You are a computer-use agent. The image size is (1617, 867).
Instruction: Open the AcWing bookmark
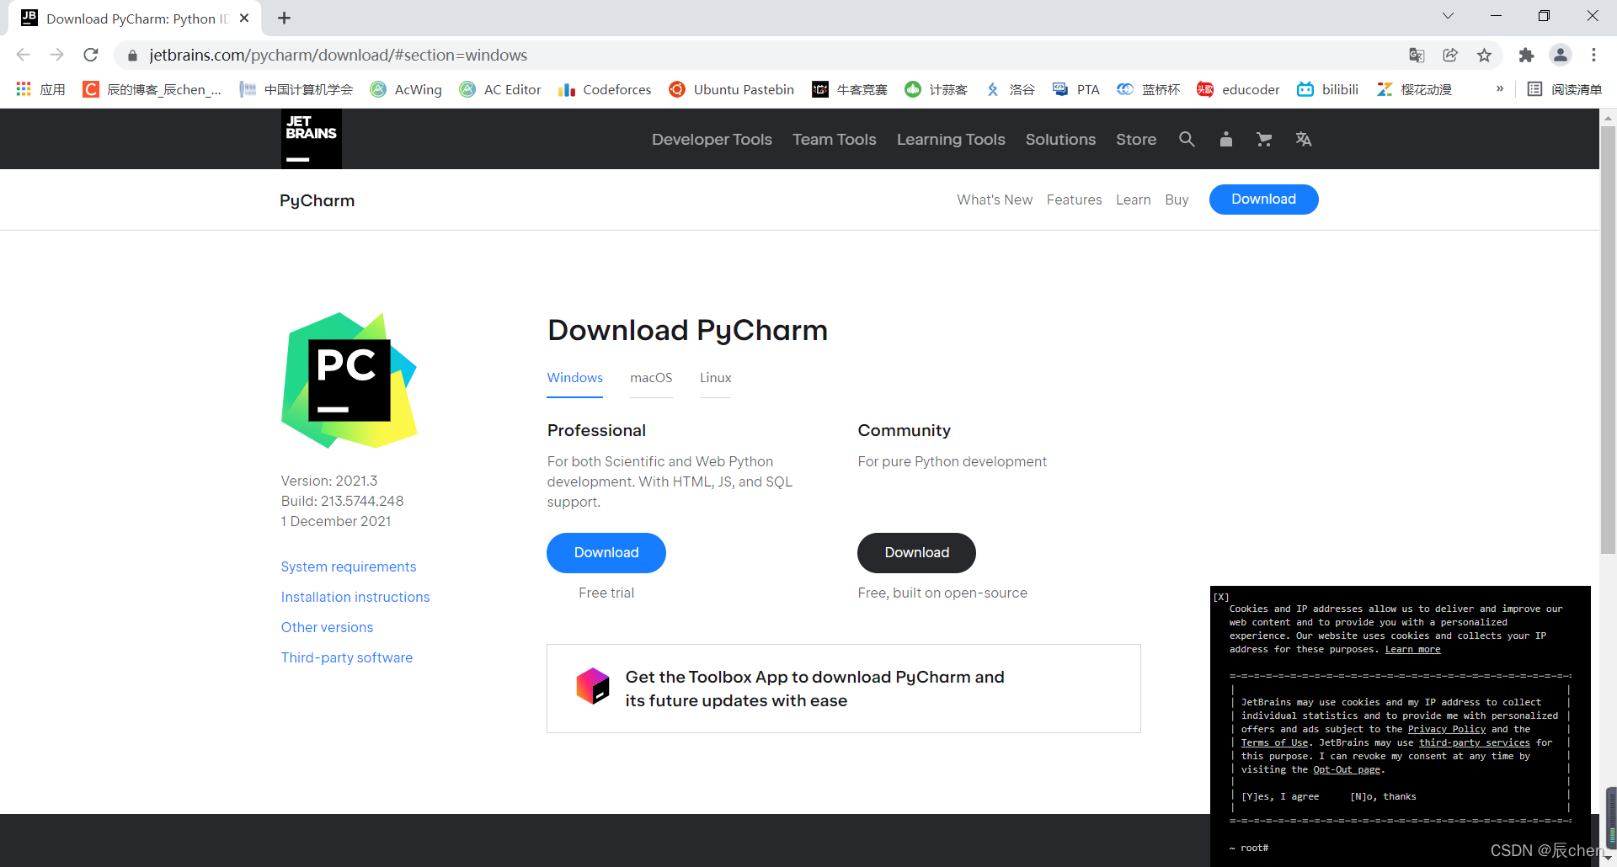(406, 89)
